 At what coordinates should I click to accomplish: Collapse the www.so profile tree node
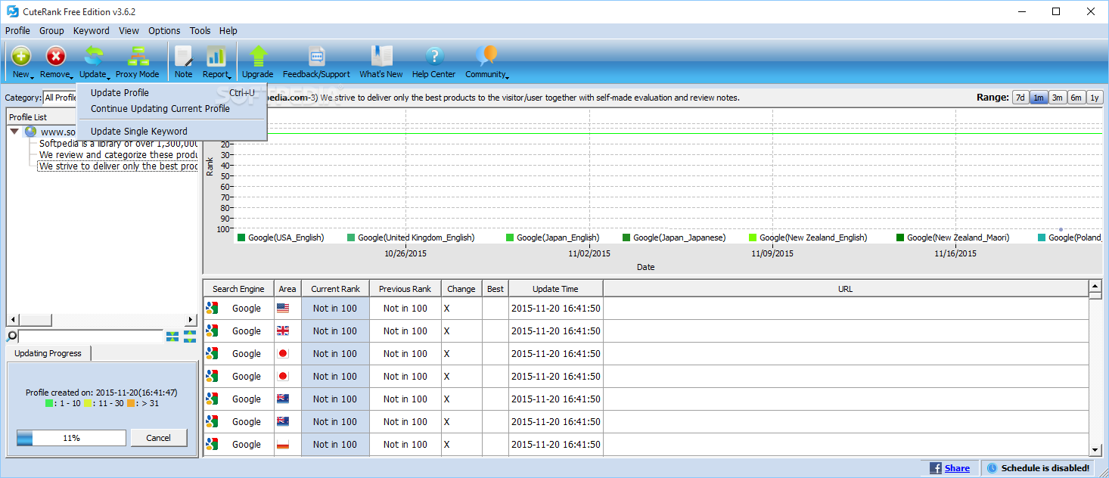(14, 132)
